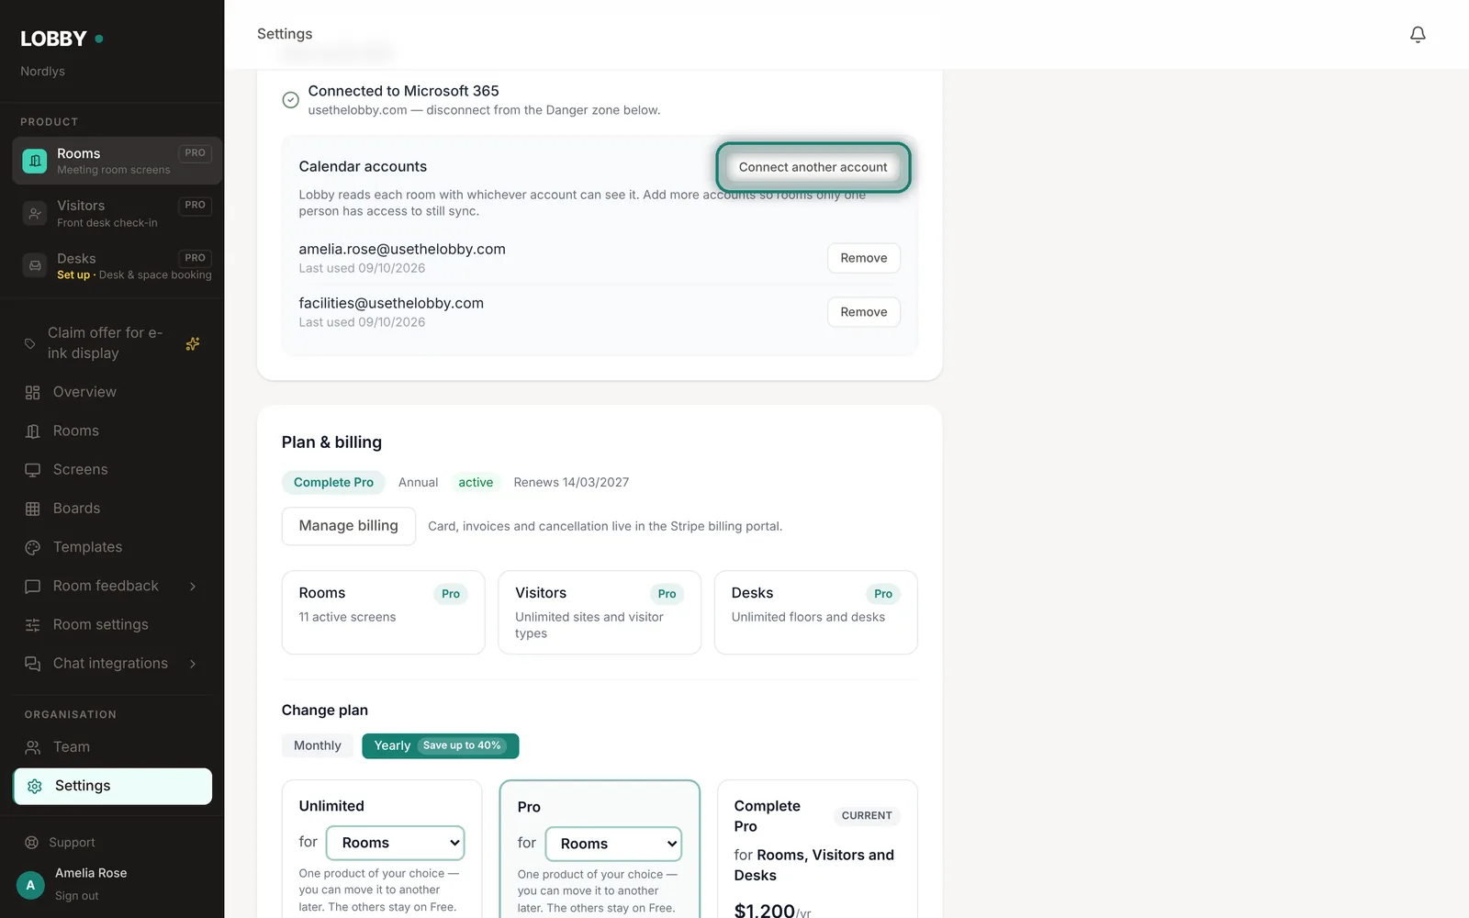Click the Boards table icon
This screenshot has width=1469, height=918.
33,509
